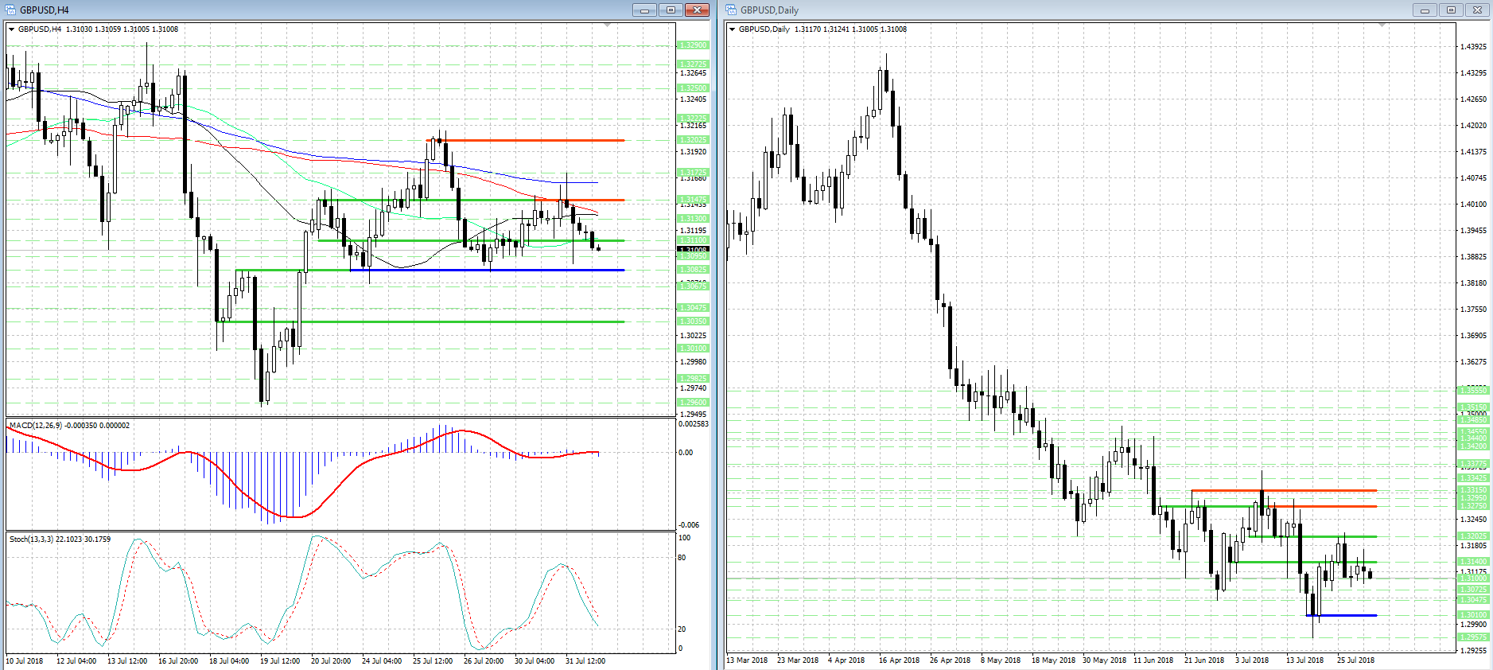1493x670 pixels.
Task: Click the 1.31300 green level label in the H4 window
Action: pyautogui.click(x=693, y=219)
